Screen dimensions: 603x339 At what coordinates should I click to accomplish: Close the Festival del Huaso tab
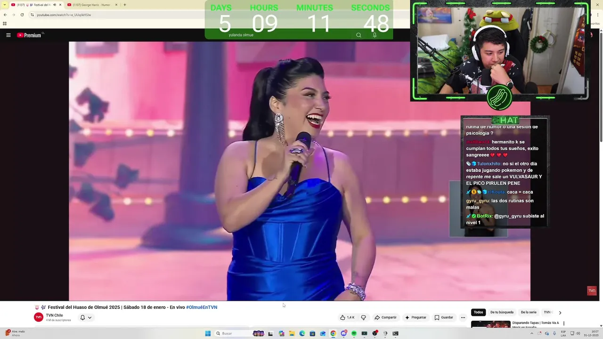(x=60, y=5)
